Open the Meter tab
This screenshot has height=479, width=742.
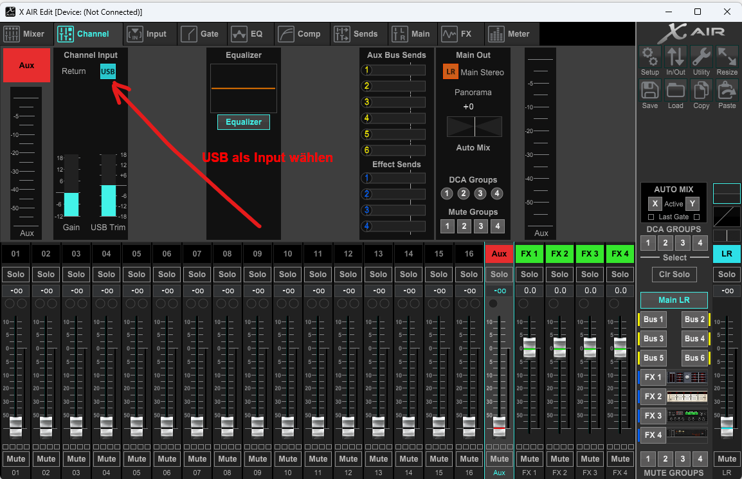[510, 34]
